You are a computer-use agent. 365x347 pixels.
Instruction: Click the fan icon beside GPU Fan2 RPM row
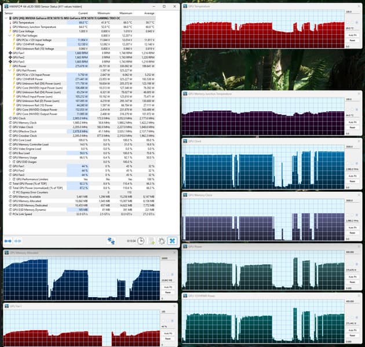tap(10, 57)
